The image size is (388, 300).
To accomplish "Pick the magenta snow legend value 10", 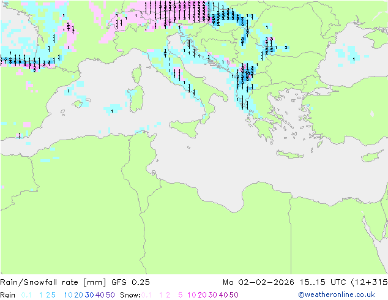I will (x=192, y=295).
